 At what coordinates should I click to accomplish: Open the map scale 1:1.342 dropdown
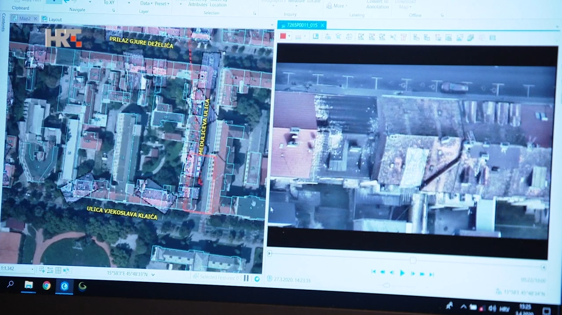pos(32,269)
